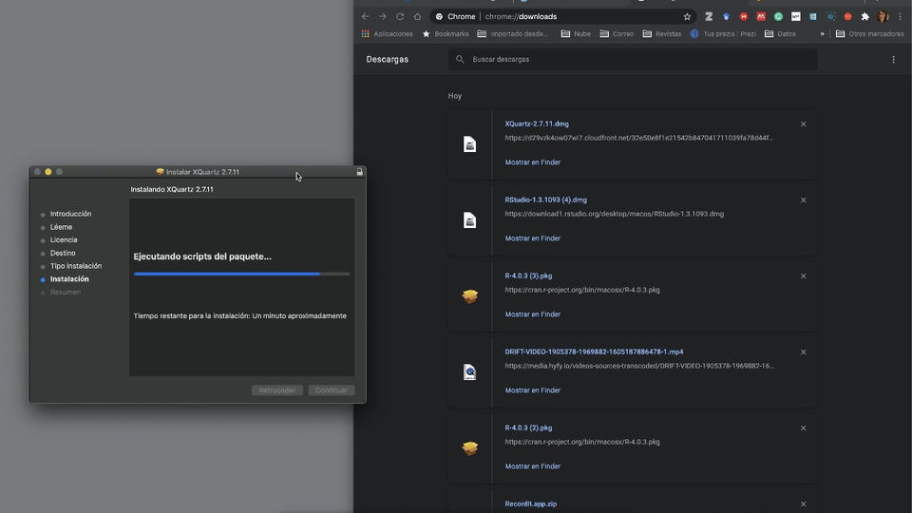This screenshot has width=912, height=513.
Task: Open the Aplicaciones apps grid
Action: [x=387, y=34]
